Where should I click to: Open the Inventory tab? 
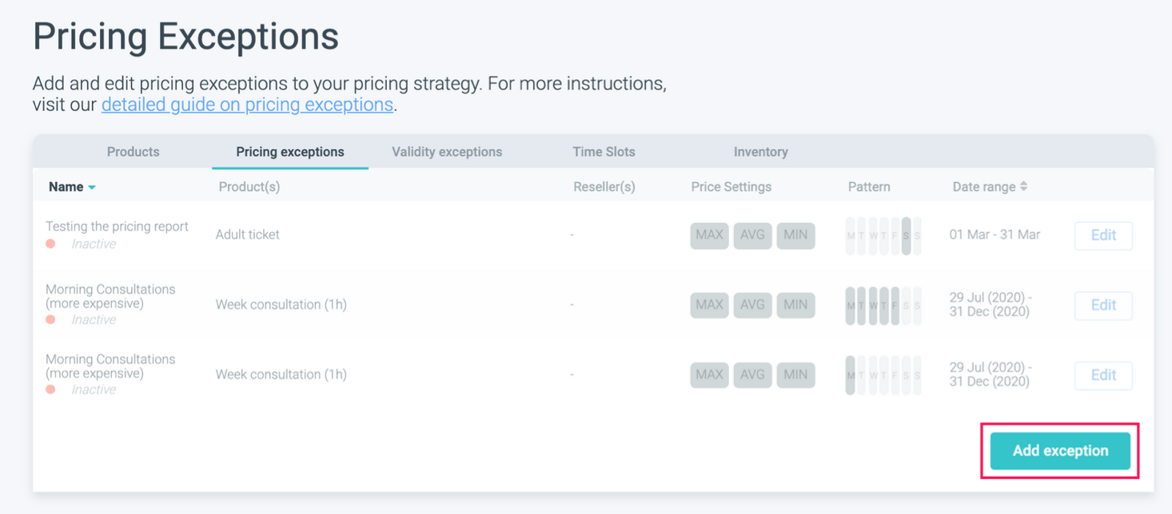(x=759, y=152)
